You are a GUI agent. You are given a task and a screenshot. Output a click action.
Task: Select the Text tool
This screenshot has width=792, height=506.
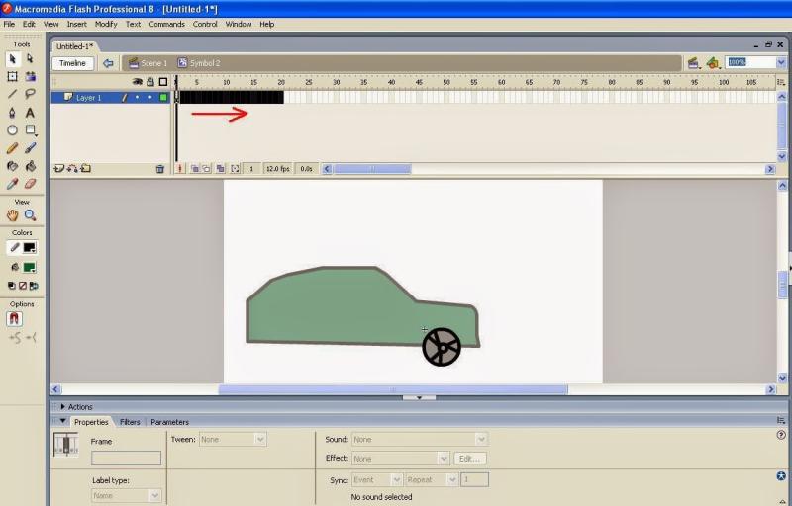(x=31, y=113)
